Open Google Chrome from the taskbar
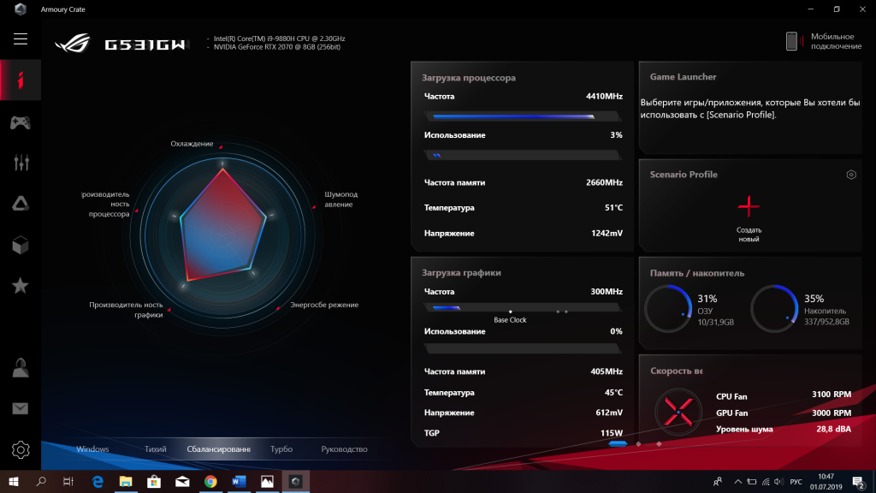The image size is (876, 493). pos(210,482)
